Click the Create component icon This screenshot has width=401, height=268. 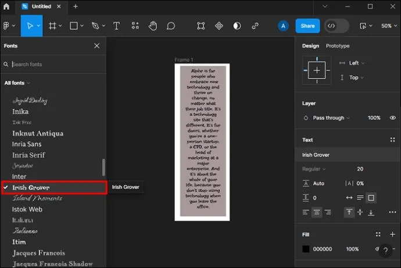[219, 26]
